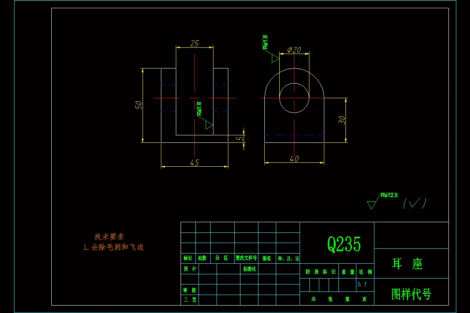This screenshot has width=470, height=313.
Task: Click the 设计 row label
Action: click(x=190, y=269)
